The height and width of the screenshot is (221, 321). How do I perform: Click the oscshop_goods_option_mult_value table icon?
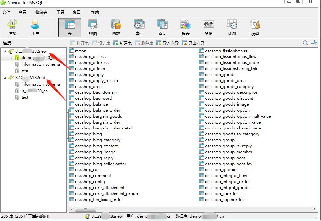click(202, 116)
